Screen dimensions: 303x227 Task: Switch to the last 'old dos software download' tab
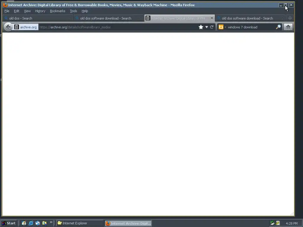250,18
